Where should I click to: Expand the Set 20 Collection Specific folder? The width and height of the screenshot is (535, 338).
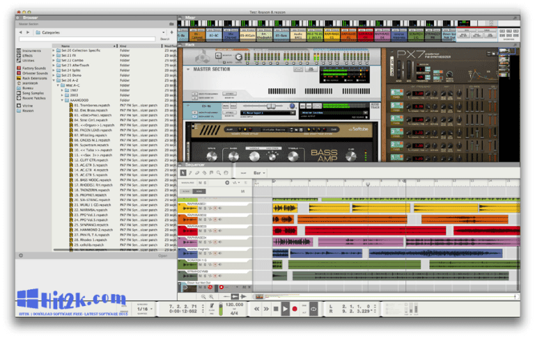coord(54,51)
